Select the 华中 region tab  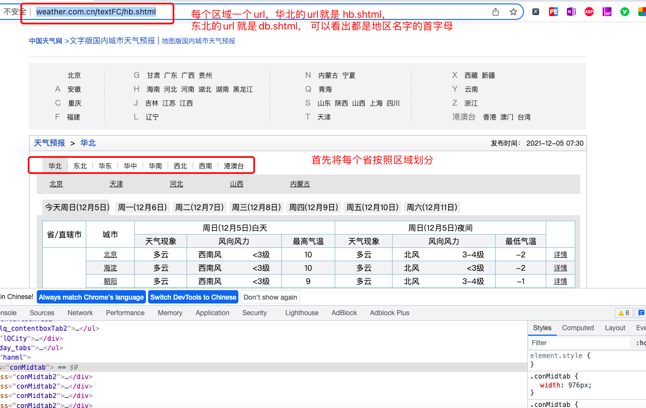pos(131,166)
